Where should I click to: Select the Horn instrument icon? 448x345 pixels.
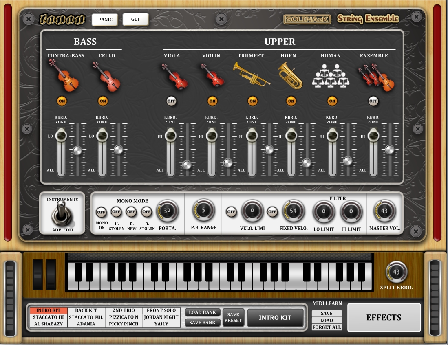pyautogui.click(x=290, y=75)
